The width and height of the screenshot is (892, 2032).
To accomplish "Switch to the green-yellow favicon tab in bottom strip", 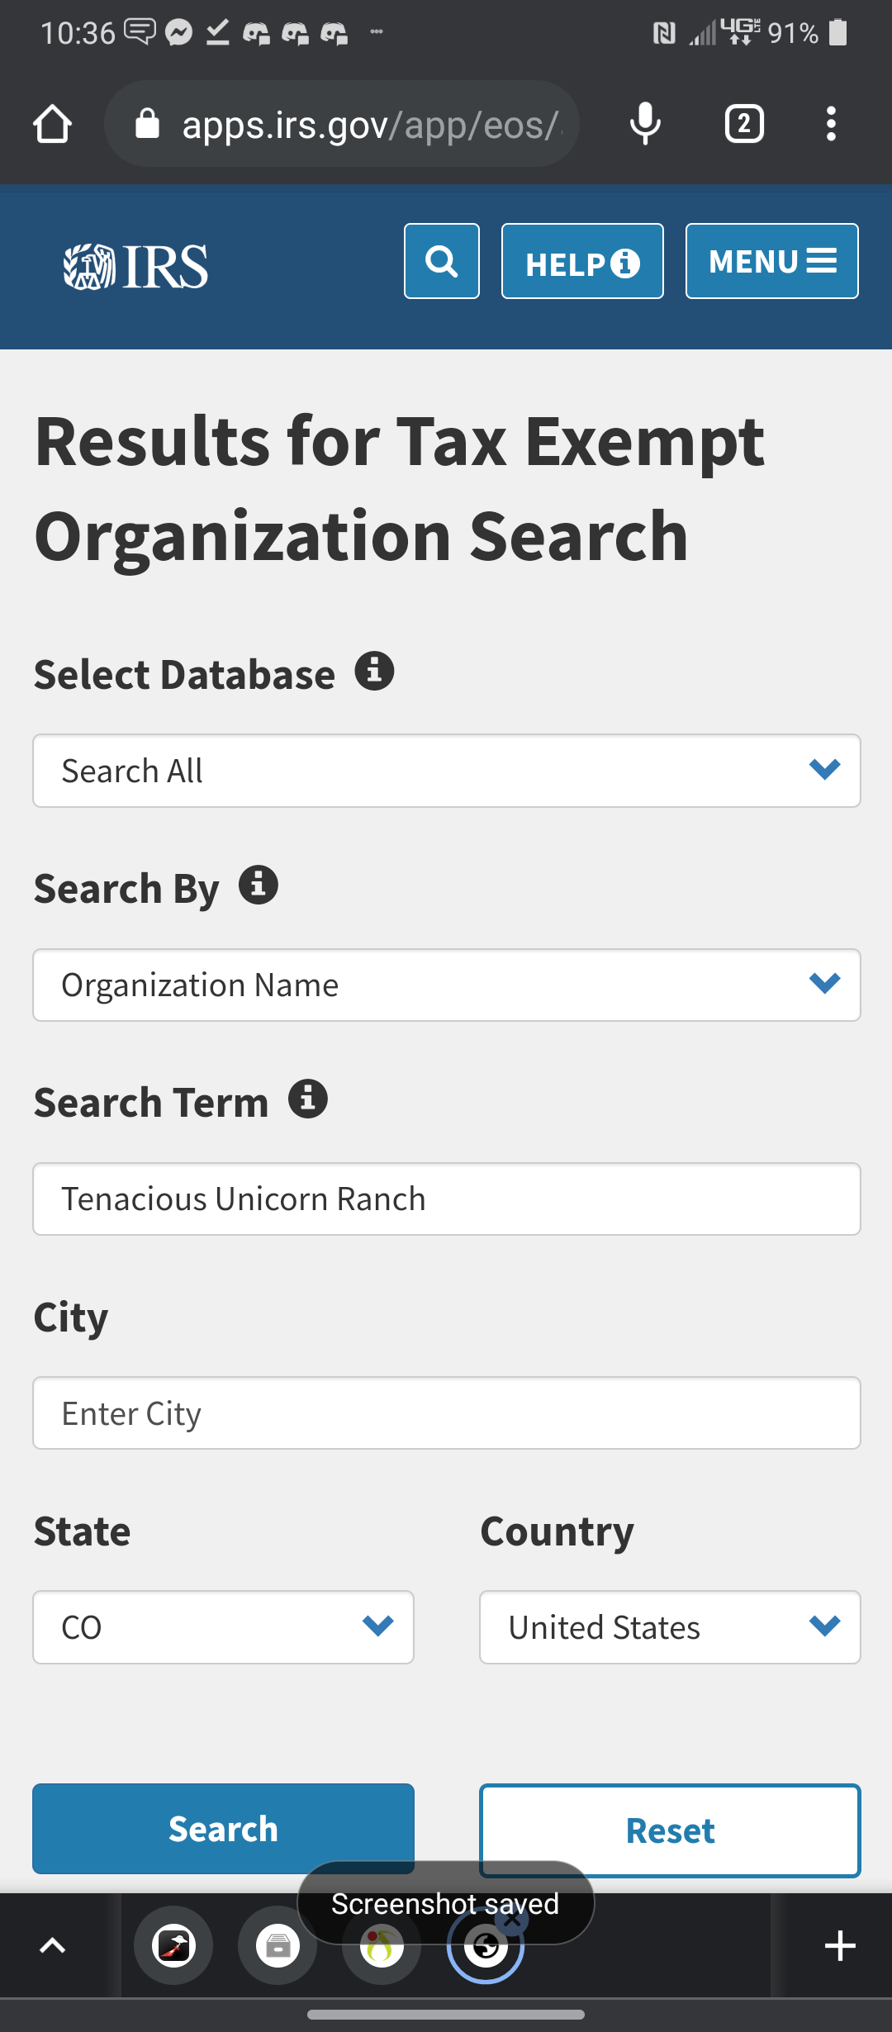I will 382,1946.
